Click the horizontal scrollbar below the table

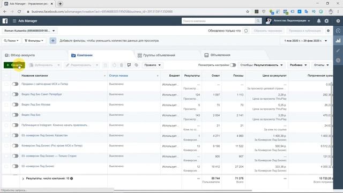tap(183, 190)
